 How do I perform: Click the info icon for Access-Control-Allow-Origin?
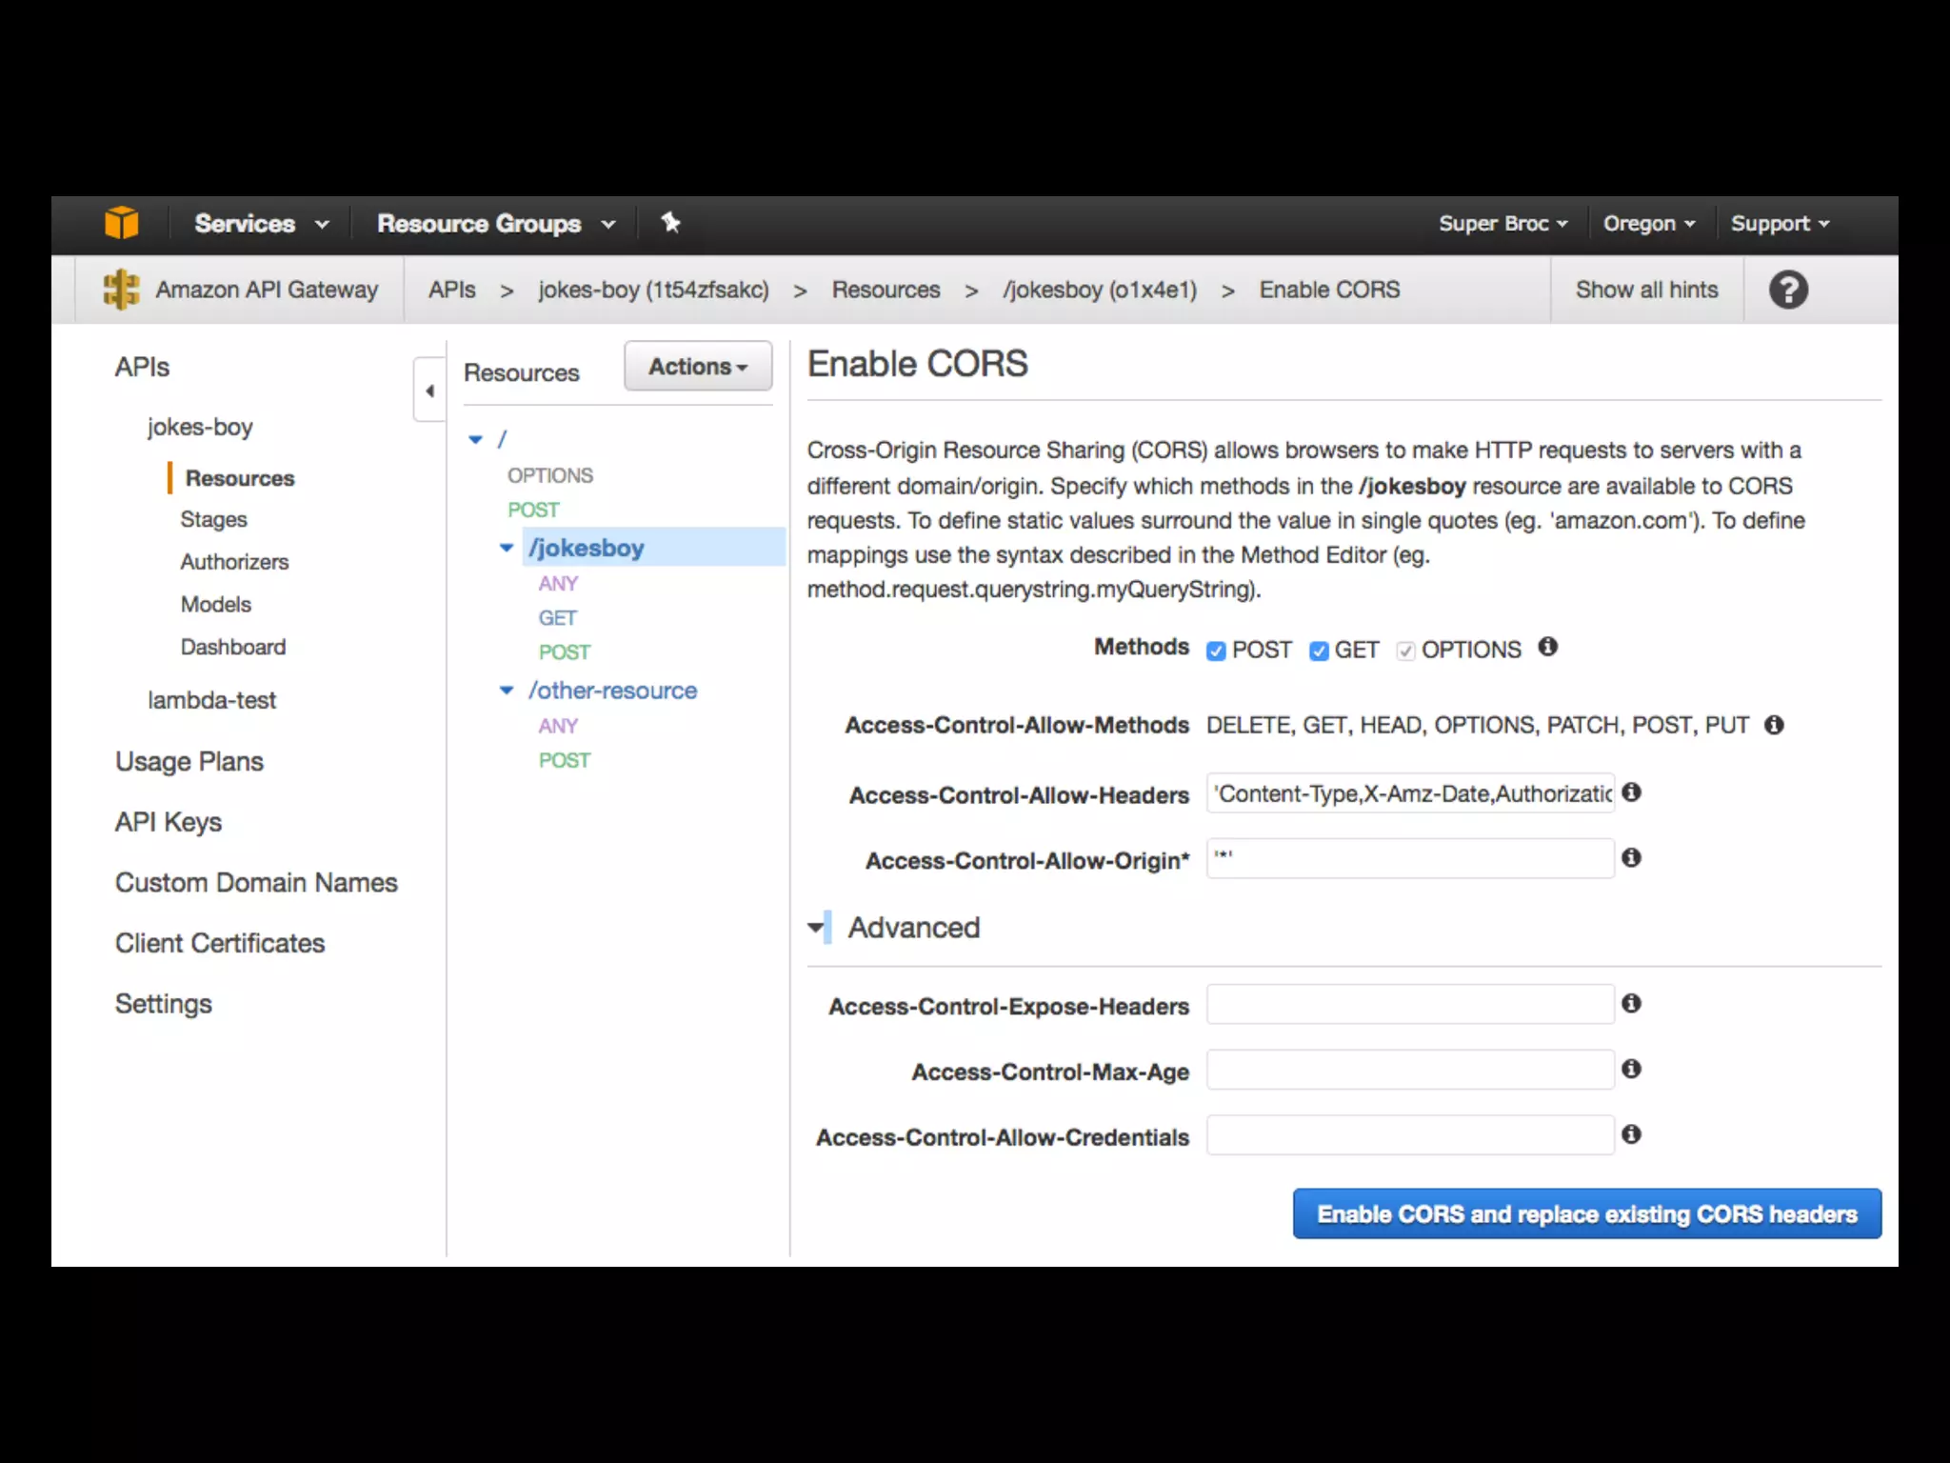pos(1631,858)
